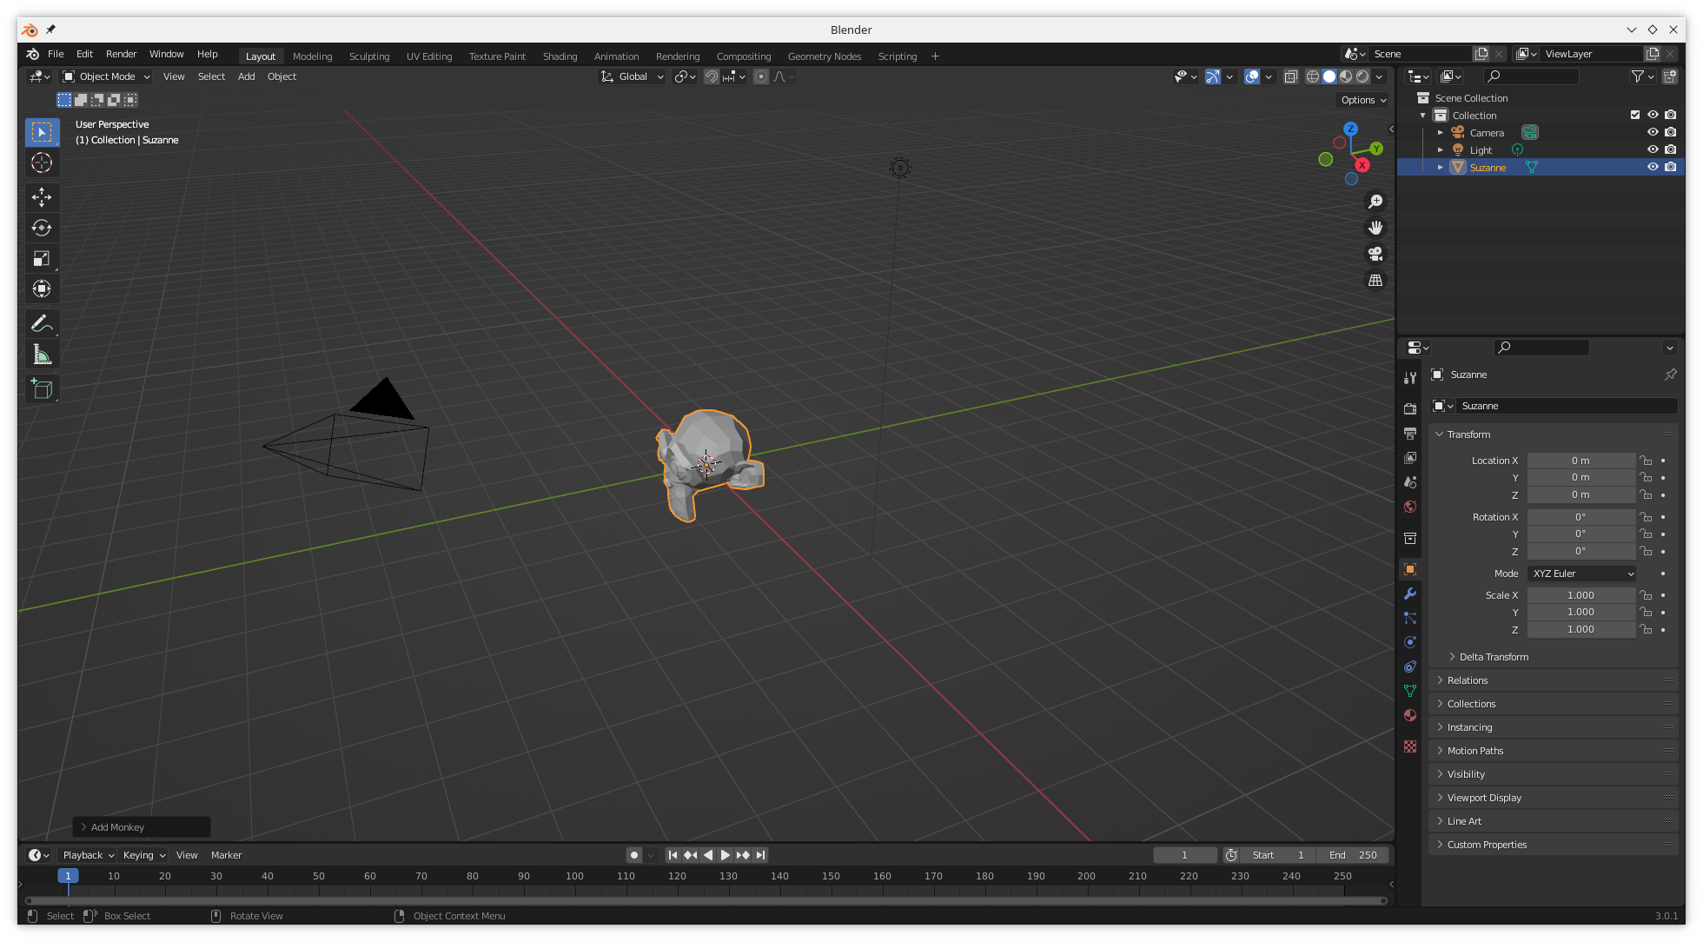
Task: Select the Measure tool
Action: click(x=42, y=355)
